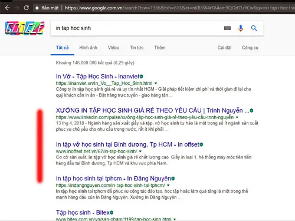295x221 pixels.
Task: Open the Google doodle logo
Action: point(25,28)
